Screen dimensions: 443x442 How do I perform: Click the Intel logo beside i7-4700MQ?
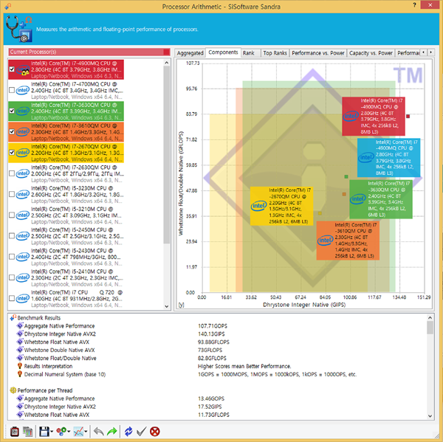click(x=23, y=90)
